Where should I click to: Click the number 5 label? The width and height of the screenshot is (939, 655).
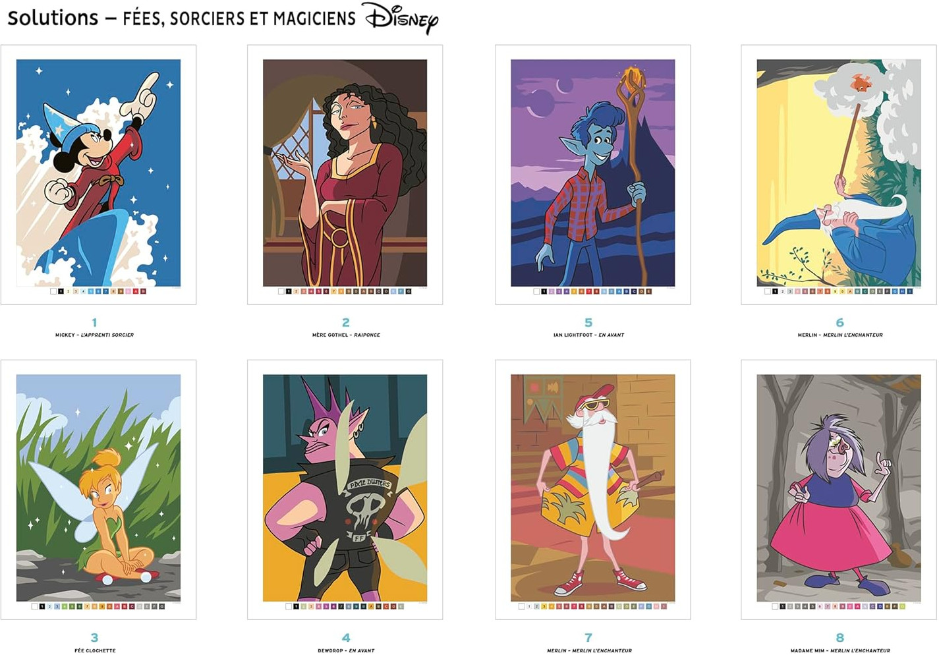pos(588,322)
